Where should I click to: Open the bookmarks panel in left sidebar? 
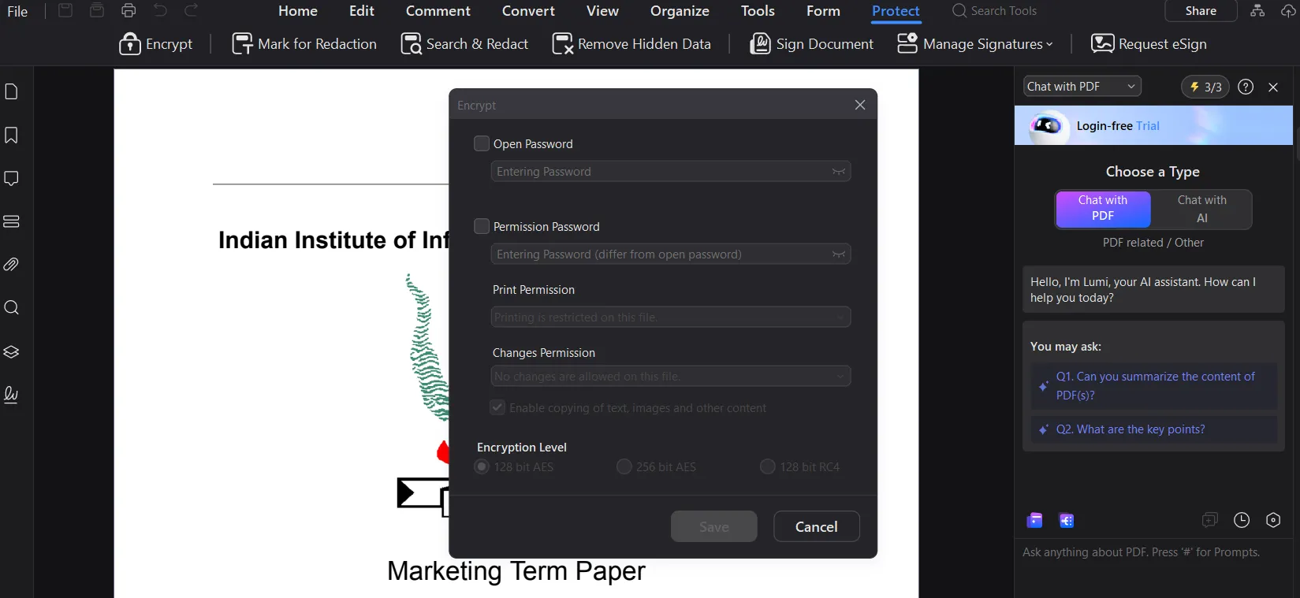click(x=12, y=136)
